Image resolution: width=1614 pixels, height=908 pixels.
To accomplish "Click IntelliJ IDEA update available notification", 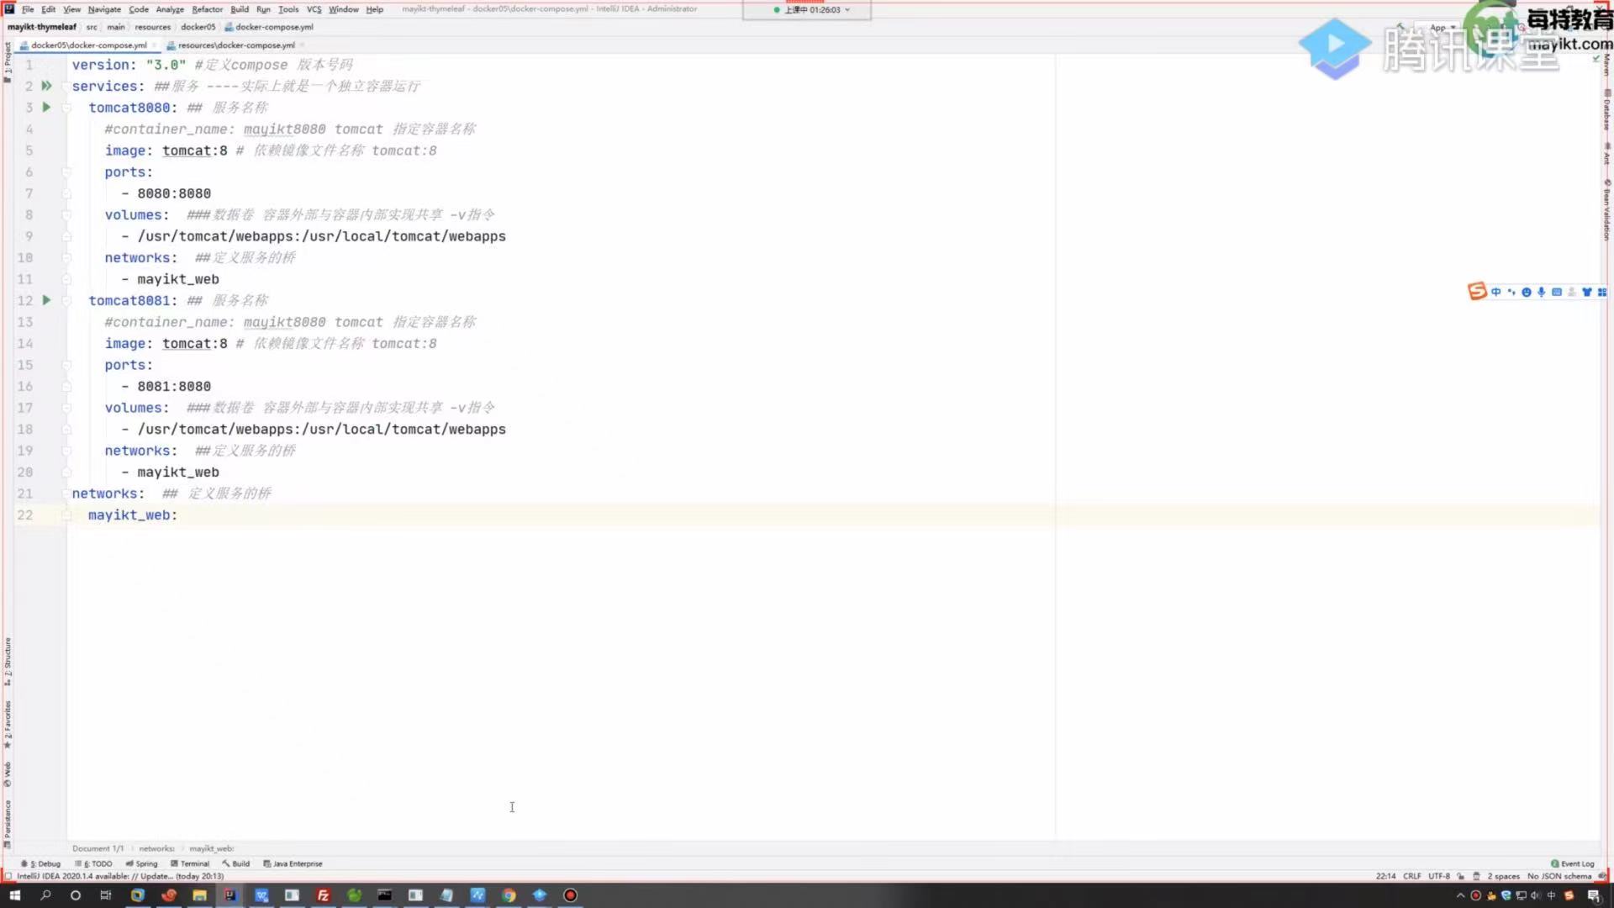I will (119, 876).
